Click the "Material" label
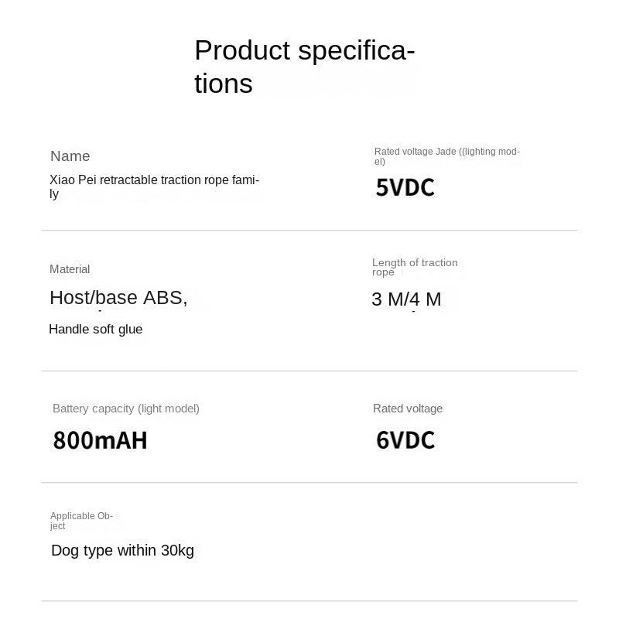 tap(70, 269)
